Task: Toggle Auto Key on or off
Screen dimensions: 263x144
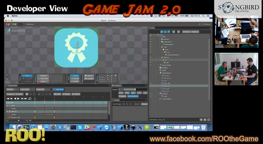Action: (58, 89)
